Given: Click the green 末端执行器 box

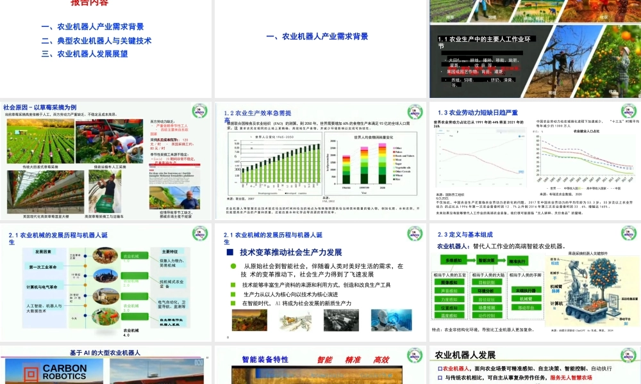Looking at the screenshot, I should (x=526, y=290).
